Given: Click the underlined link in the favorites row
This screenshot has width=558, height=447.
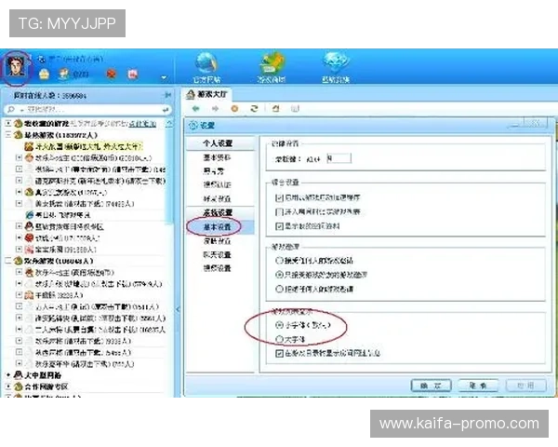Looking at the screenshot, I should point(142,124).
